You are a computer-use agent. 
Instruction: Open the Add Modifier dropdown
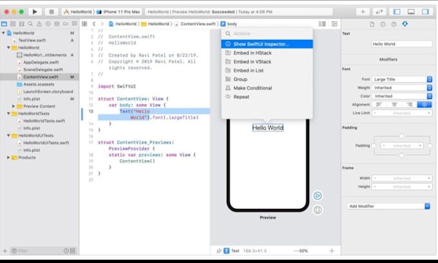pyautogui.click(x=388, y=206)
